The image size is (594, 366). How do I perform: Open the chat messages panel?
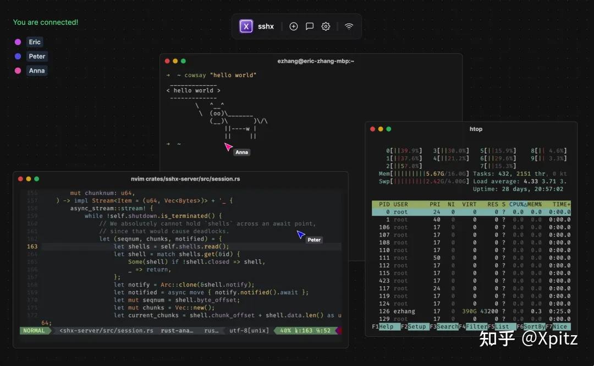tap(310, 26)
